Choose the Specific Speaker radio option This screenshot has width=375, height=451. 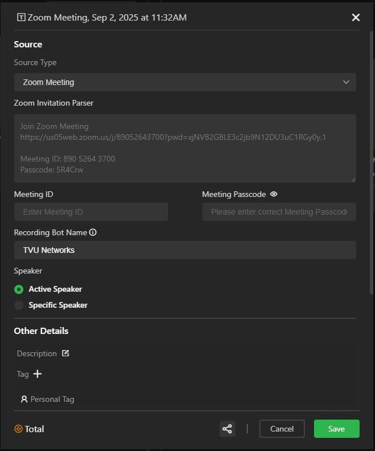(x=19, y=305)
